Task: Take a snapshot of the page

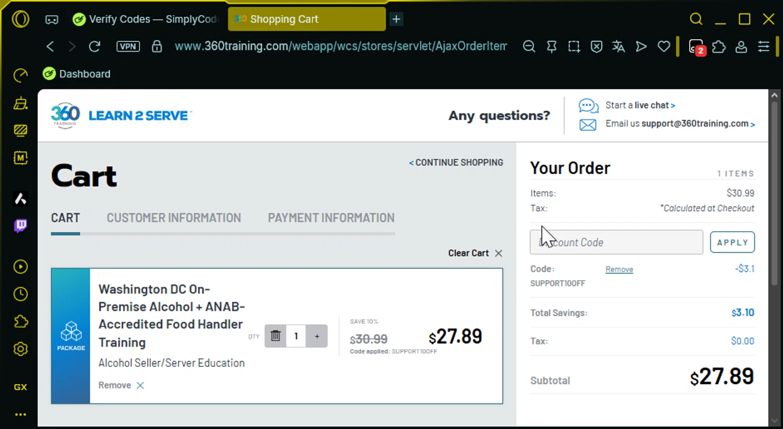Action: pyautogui.click(x=574, y=46)
